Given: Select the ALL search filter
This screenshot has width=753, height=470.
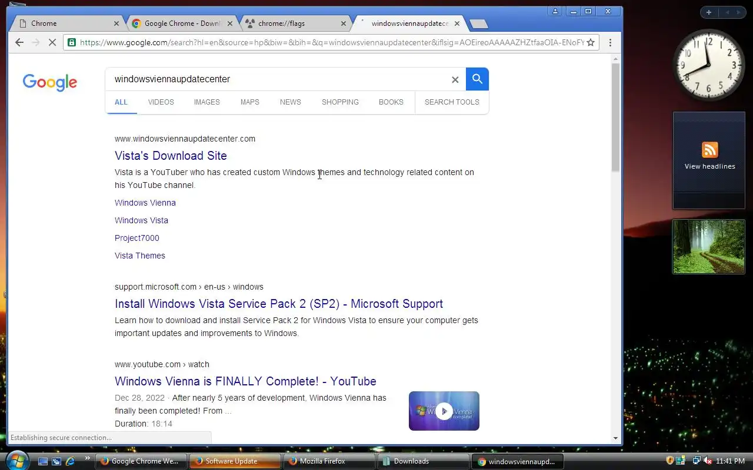Looking at the screenshot, I should point(121,102).
